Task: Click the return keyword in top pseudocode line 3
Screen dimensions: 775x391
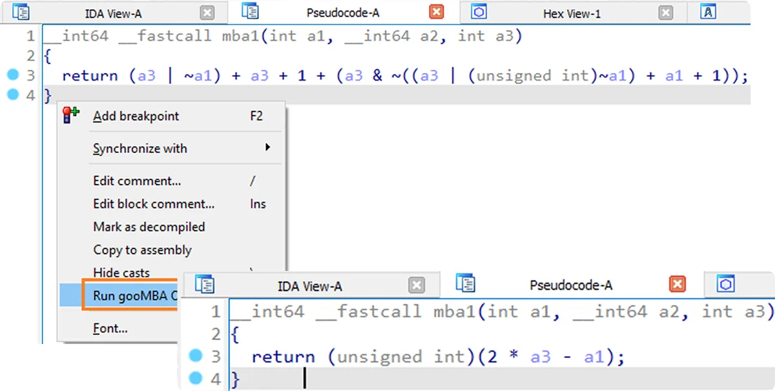Action: point(90,75)
